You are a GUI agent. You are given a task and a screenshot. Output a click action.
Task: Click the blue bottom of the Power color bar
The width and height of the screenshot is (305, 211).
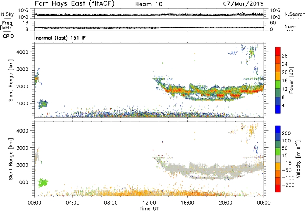click(x=278, y=110)
